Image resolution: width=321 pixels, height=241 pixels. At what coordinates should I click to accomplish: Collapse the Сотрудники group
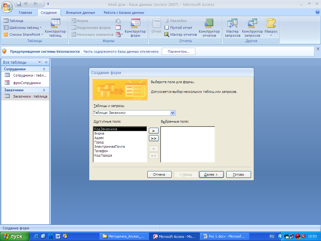coord(44,69)
